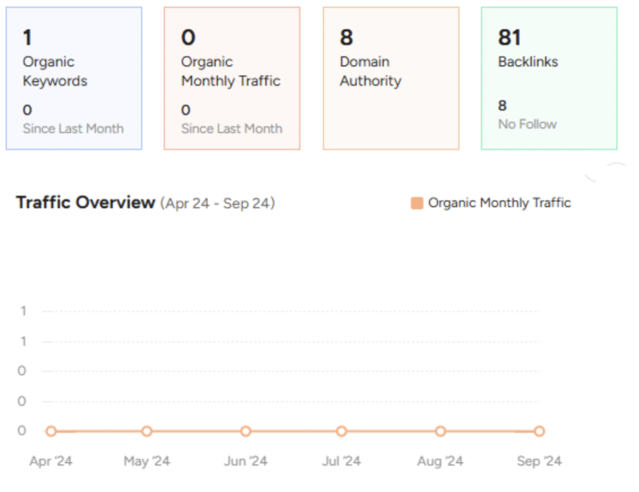The height and width of the screenshot is (492, 639).
Task: Open the Domain Authority card
Action: coord(391,79)
